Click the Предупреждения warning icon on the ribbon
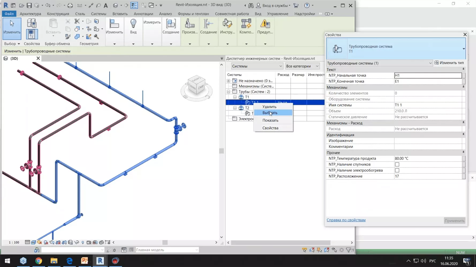Screen dimensions: 476x267 (265, 25)
